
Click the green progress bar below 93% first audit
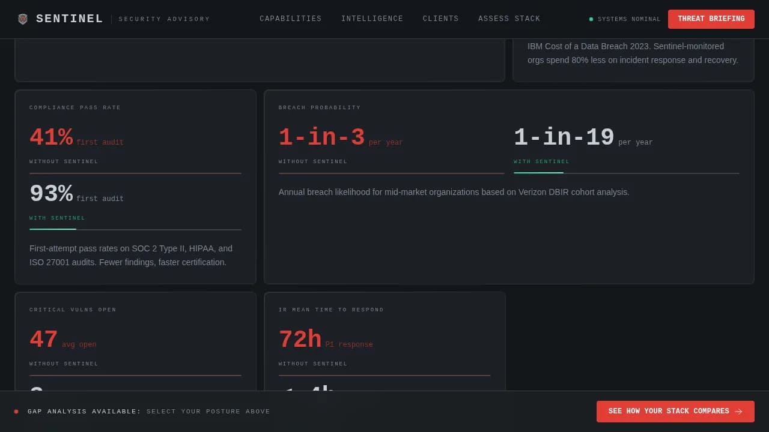[x=53, y=228]
